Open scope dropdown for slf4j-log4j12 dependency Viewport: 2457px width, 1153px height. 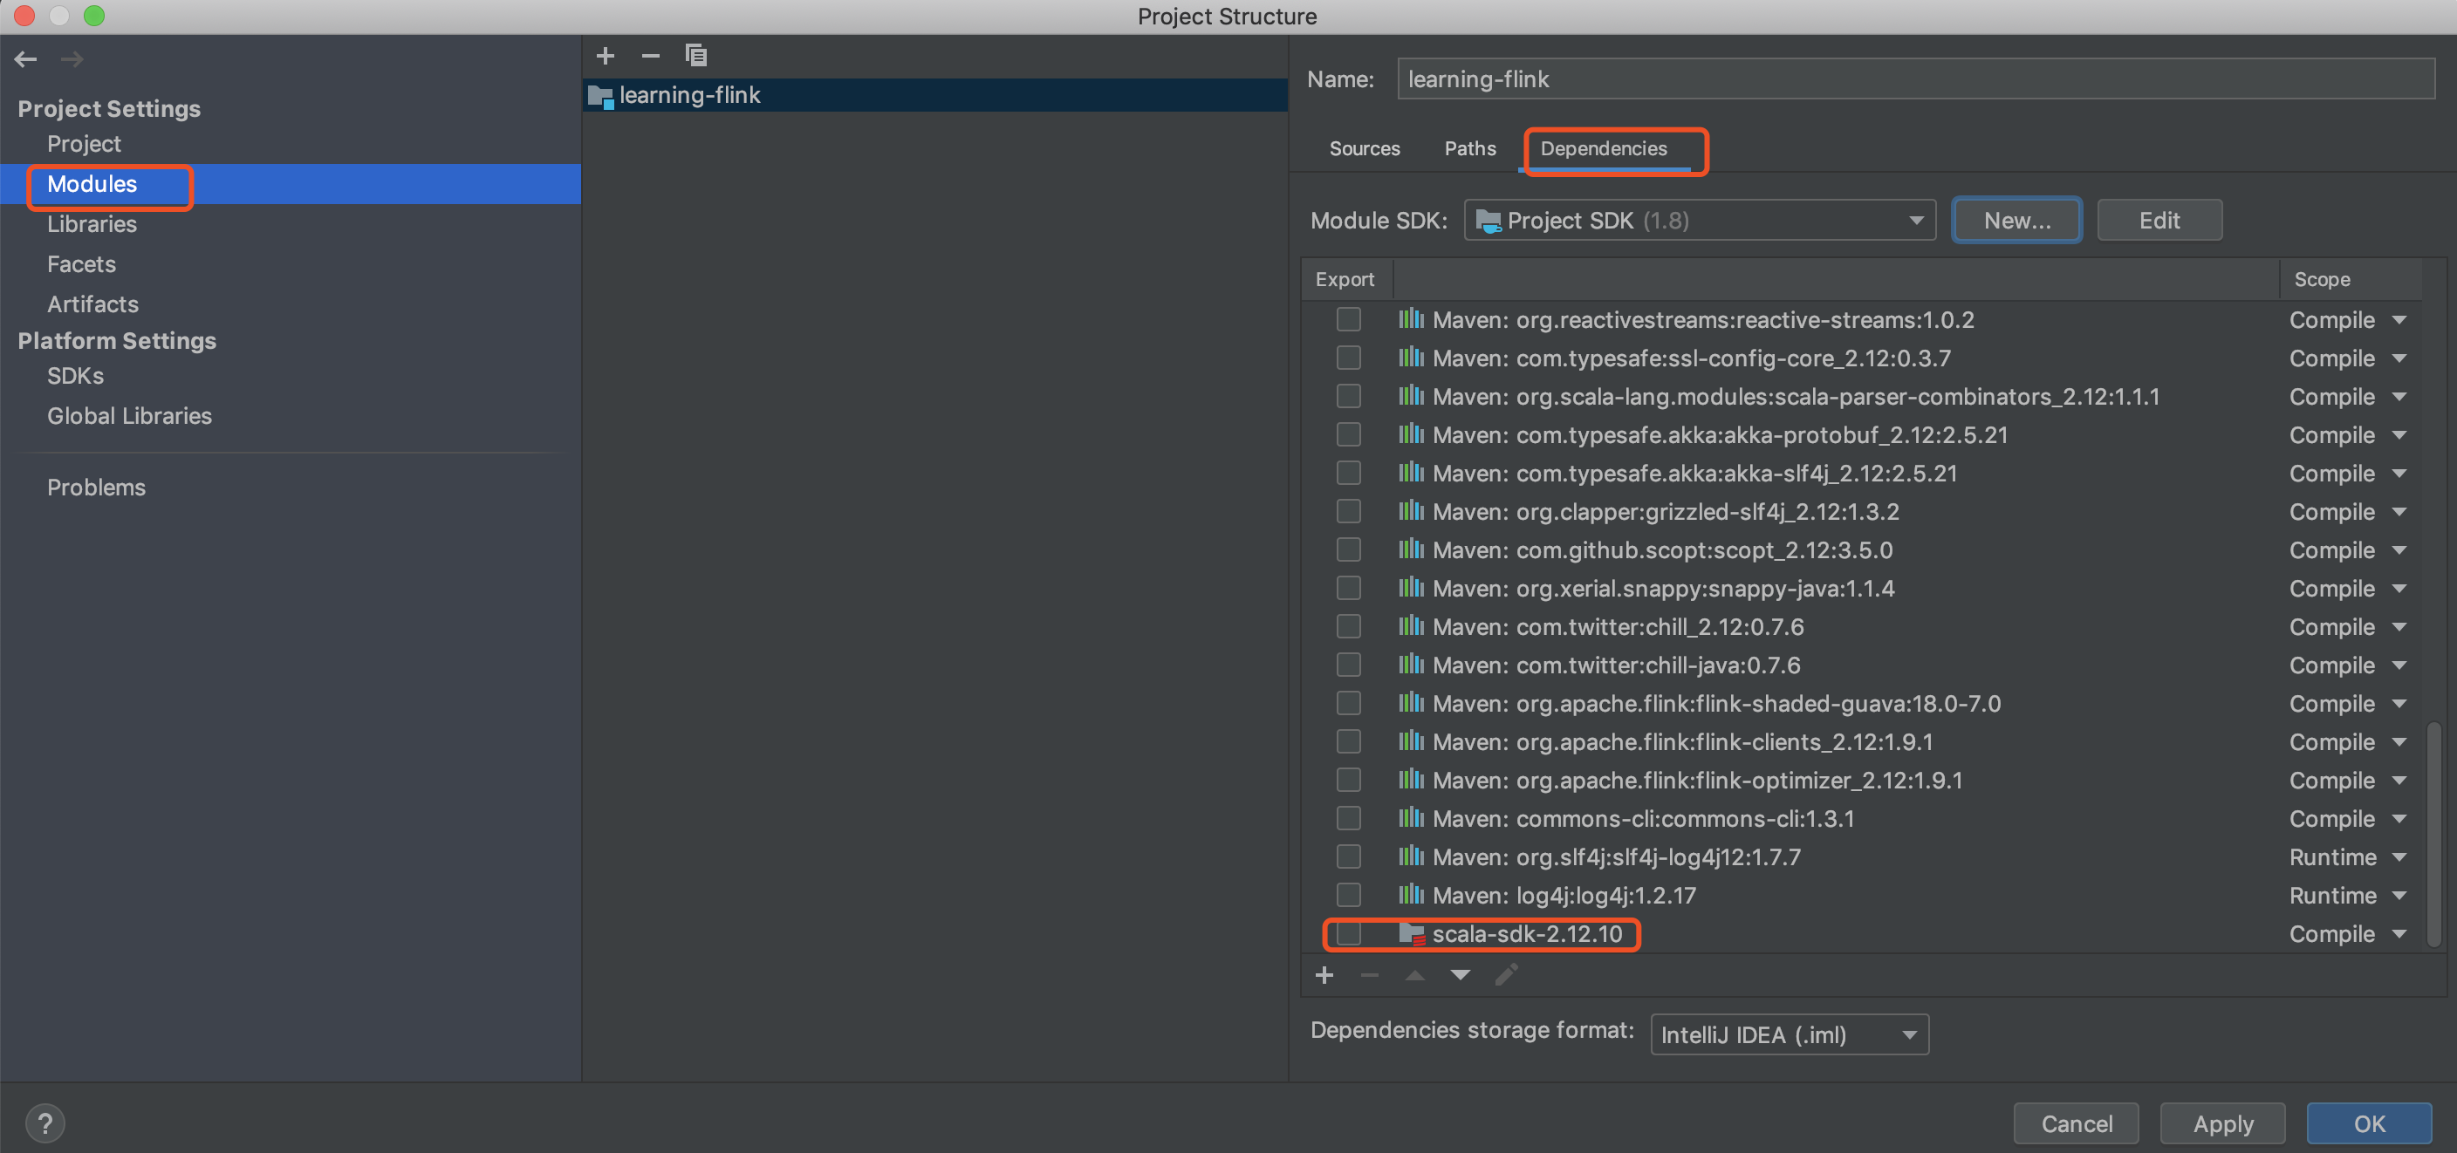click(2399, 857)
